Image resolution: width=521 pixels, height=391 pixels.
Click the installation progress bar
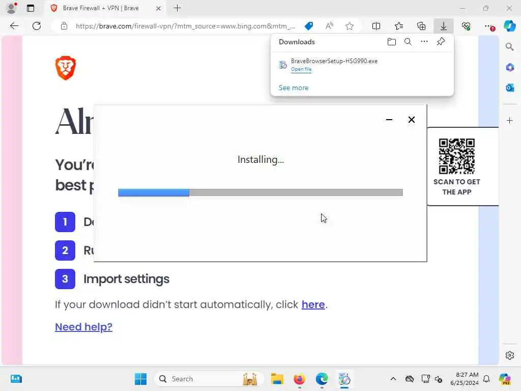(260, 192)
